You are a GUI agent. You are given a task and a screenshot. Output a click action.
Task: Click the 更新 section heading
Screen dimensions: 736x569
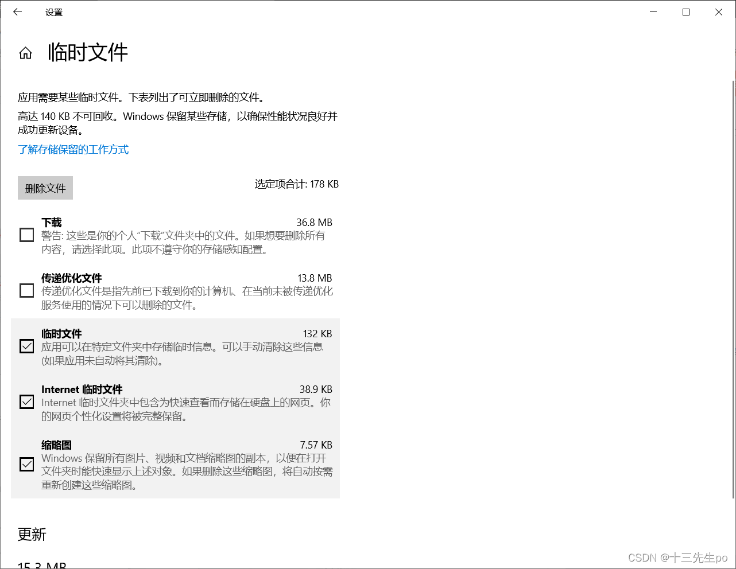point(32,535)
